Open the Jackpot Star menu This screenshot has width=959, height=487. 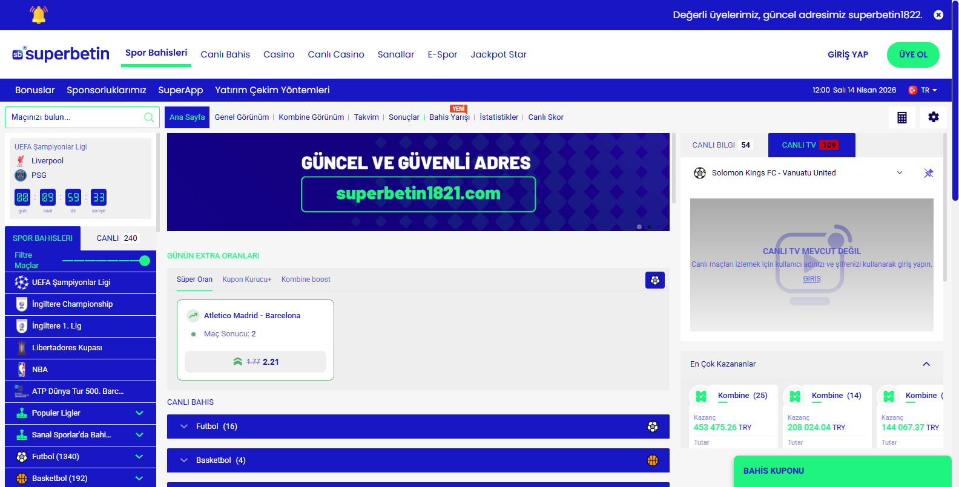coord(498,54)
